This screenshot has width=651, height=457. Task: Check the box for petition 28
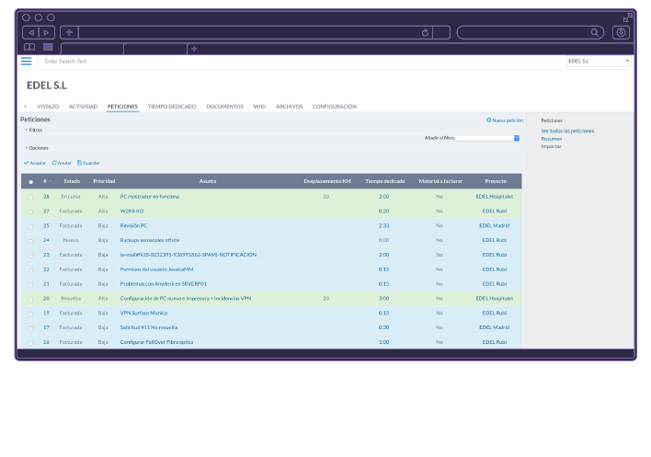coord(30,196)
